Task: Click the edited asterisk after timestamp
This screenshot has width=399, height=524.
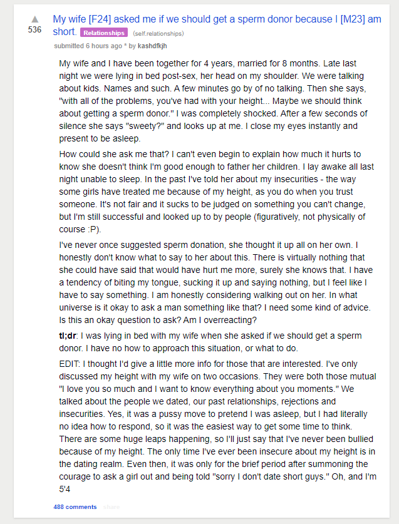Action: point(125,46)
